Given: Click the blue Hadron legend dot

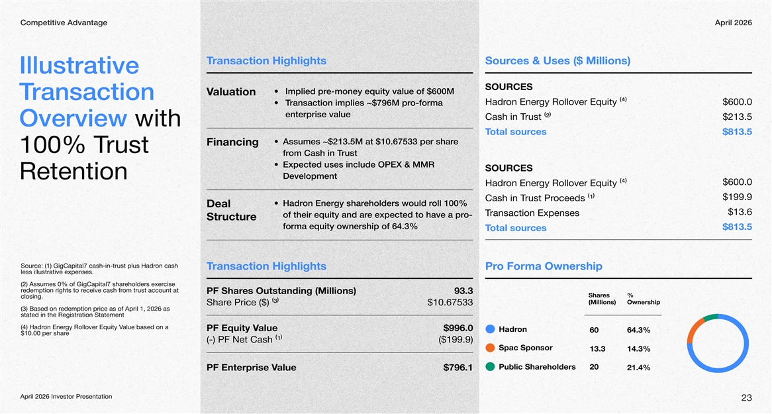Looking at the screenshot, I should [x=490, y=330].
